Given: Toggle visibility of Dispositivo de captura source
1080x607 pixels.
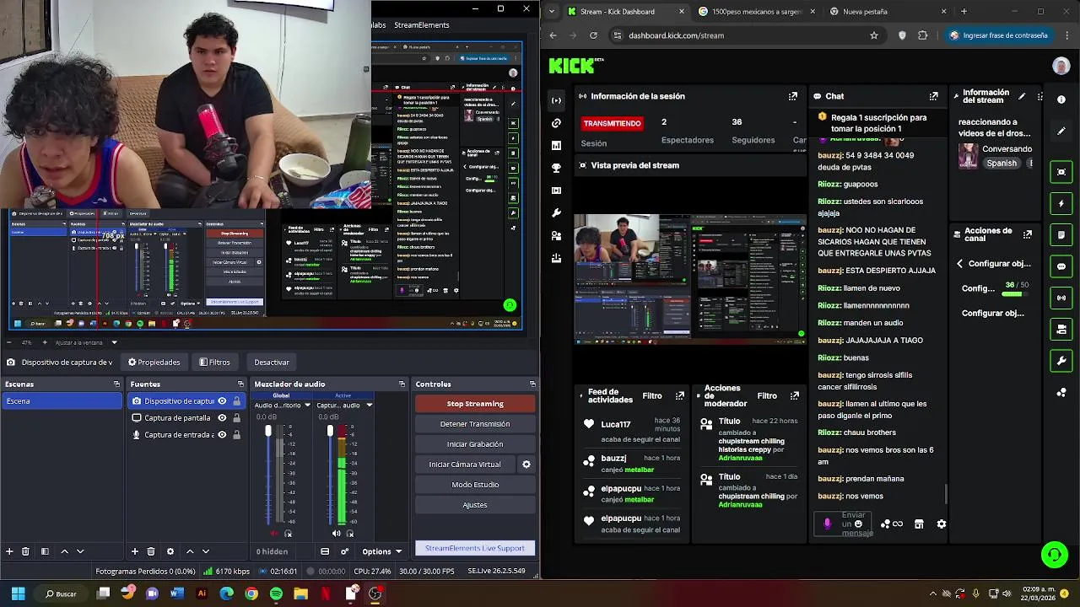Looking at the screenshot, I should [x=222, y=401].
